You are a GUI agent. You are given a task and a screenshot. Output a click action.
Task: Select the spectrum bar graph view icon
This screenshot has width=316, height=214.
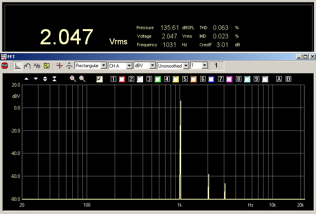(x=18, y=66)
